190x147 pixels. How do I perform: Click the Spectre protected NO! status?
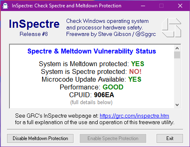click(x=135, y=71)
